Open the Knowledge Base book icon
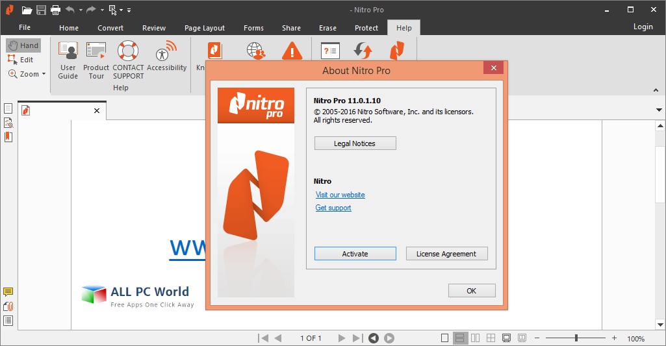 click(214, 51)
